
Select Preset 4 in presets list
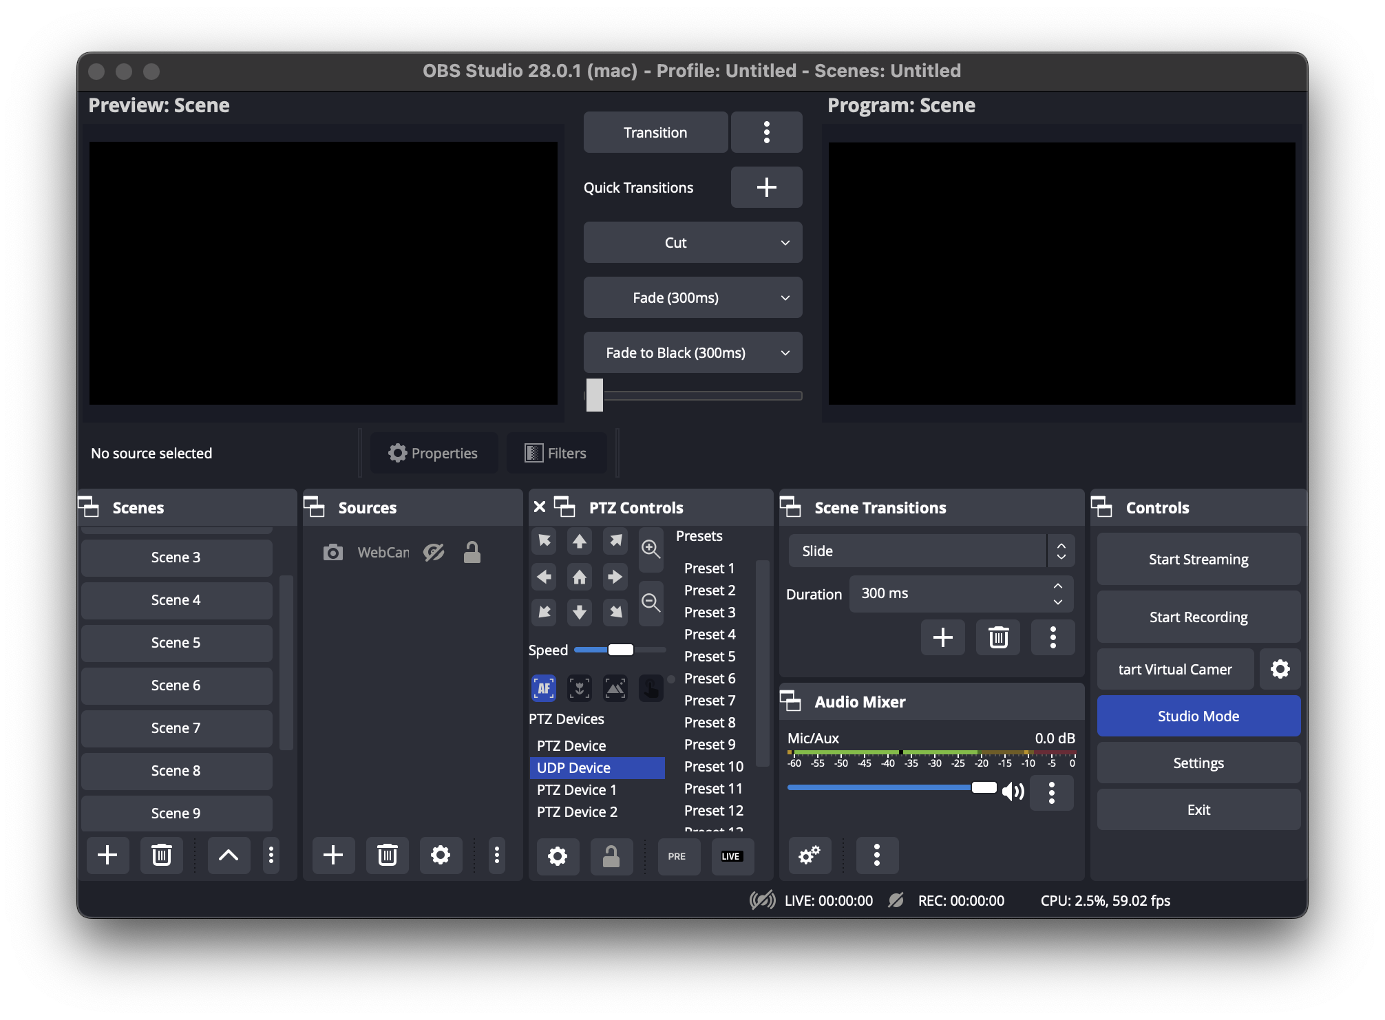[x=710, y=635]
